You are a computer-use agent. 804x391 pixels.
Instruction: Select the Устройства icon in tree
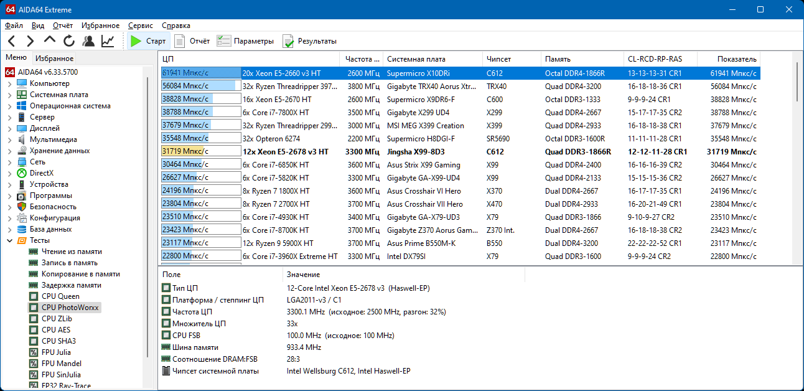(x=22, y=184)
